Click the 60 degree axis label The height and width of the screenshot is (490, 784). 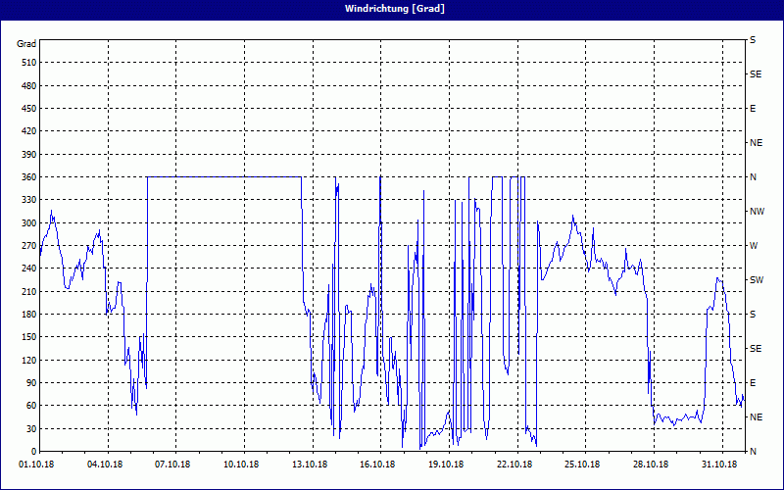[x=30, y=406]
